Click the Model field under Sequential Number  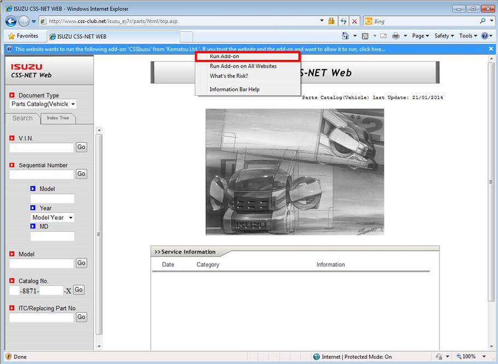[52, 199]
